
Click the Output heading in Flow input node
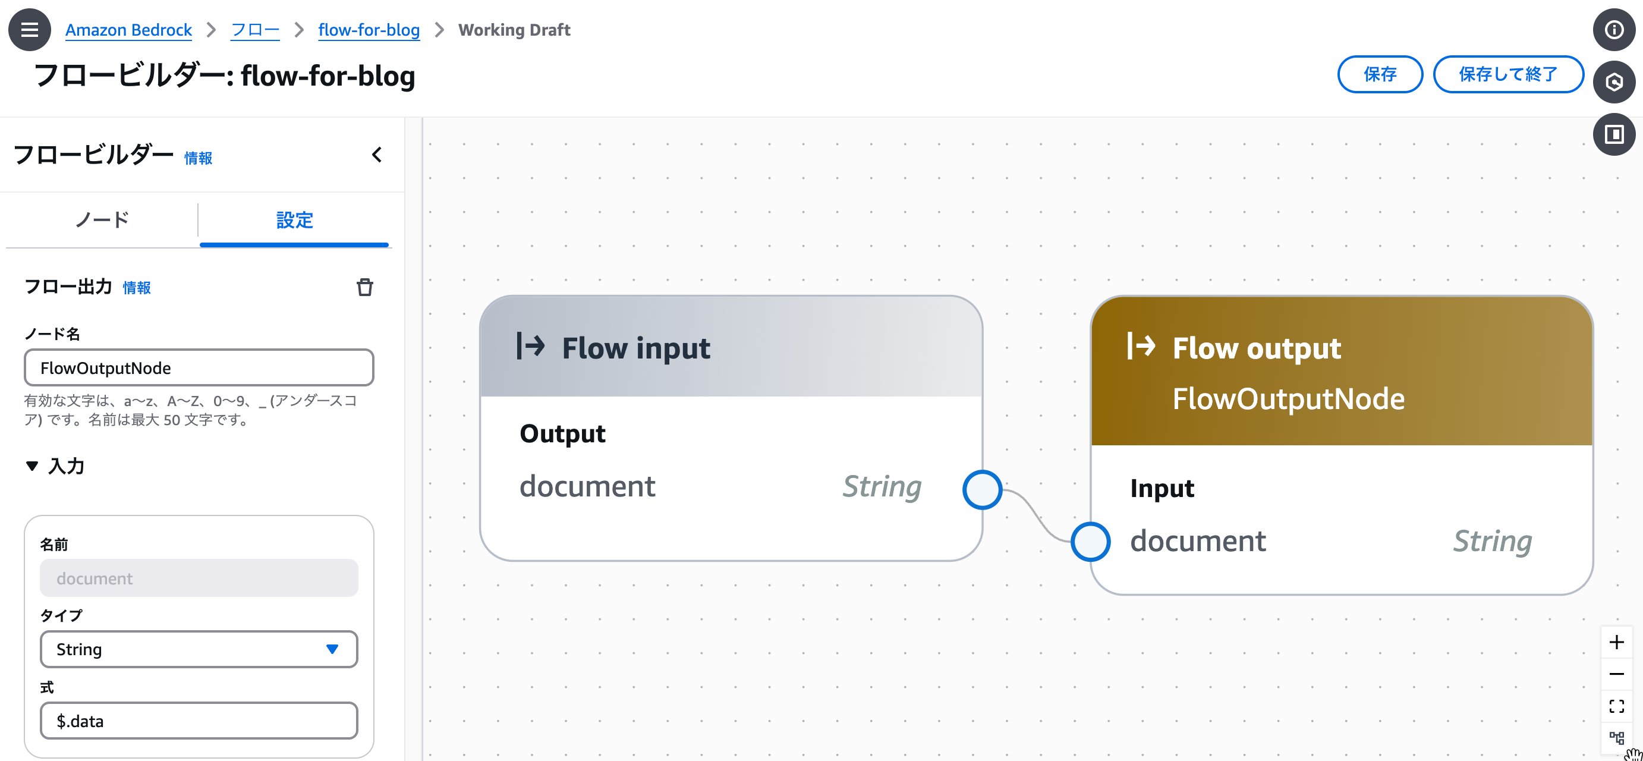click(562, 434)
